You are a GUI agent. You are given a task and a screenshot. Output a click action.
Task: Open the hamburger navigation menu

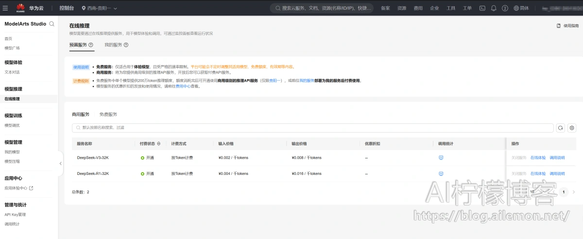click(6, 8)
